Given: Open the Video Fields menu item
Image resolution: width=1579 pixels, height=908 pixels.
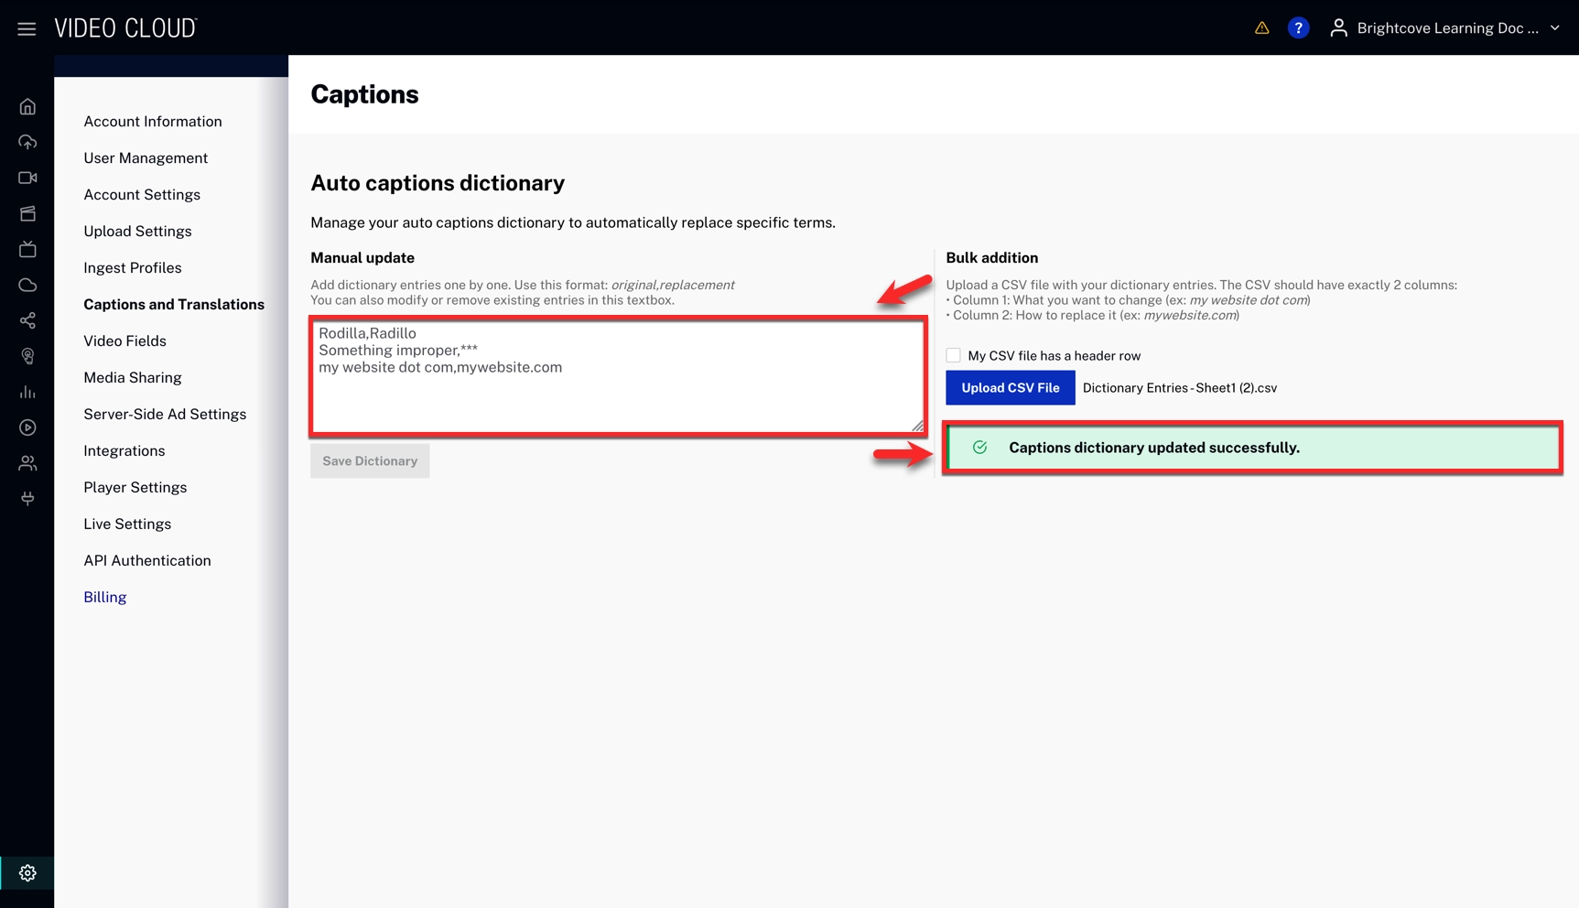Looking at the screenshot, I should point(124,341).
